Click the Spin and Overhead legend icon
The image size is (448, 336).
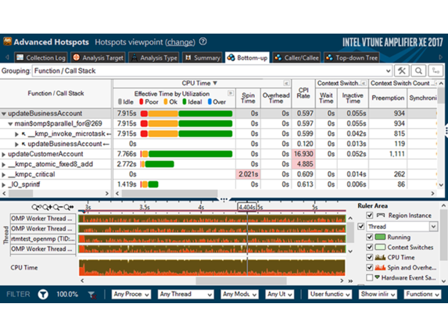[x=380, y=267]
